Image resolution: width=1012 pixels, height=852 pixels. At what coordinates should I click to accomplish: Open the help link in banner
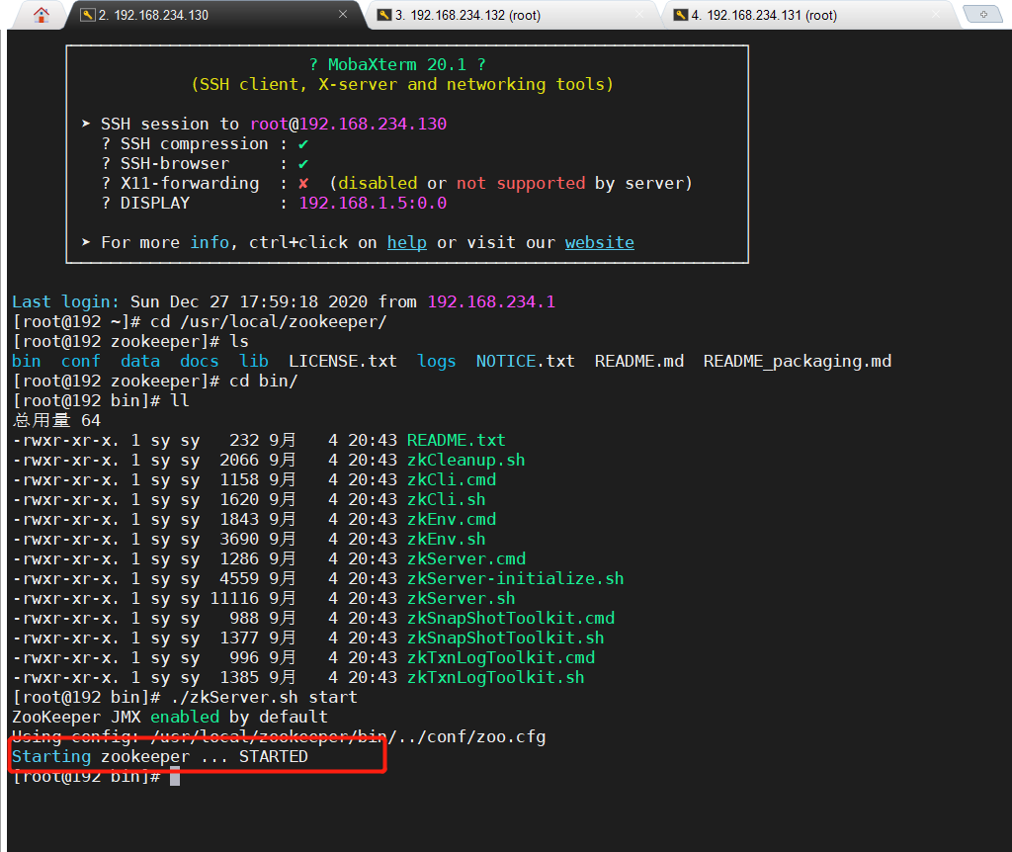coord(406,242)
